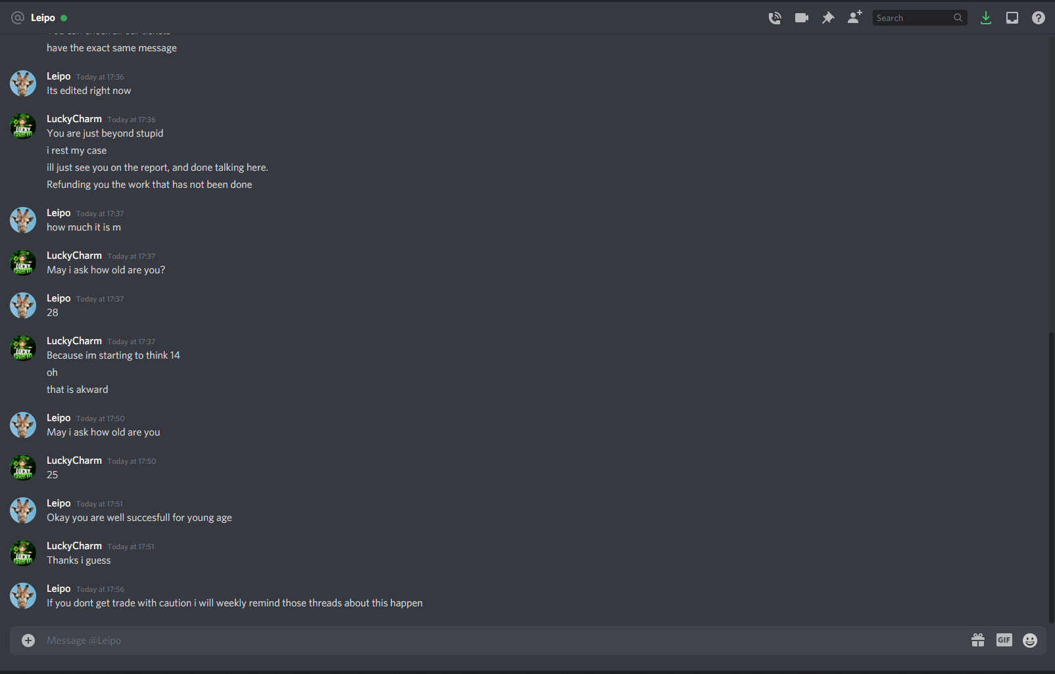This screenshot has width=1055, height=674.
Task: Click Leipo username on the 17:56 message
Action: tap(59, 589)
